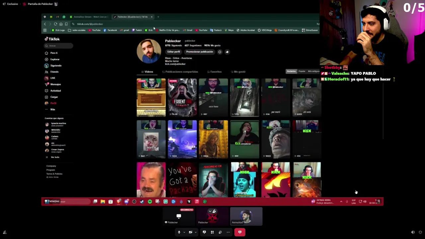425x239 pixels.
Task: Adjust stream volume speaker icon
Action: [x=413, y=232]
